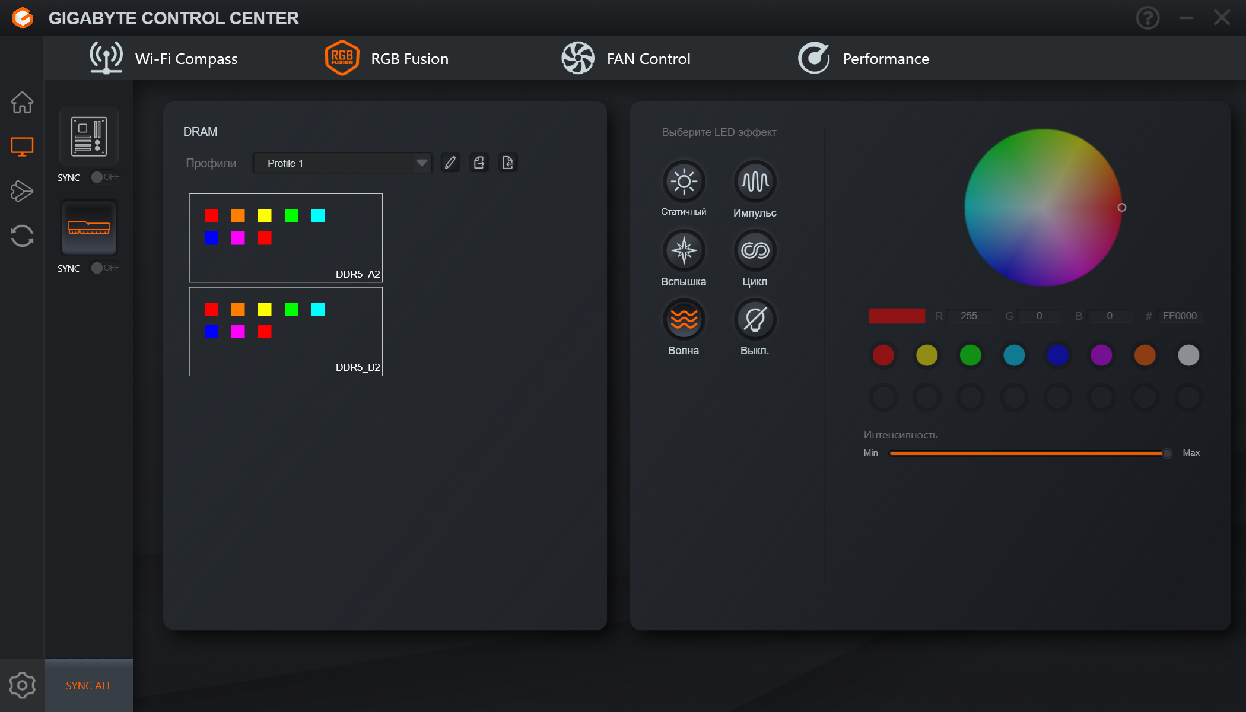Click the hex color FF0000 field

pyautogui.click(x=1180, y=316)
